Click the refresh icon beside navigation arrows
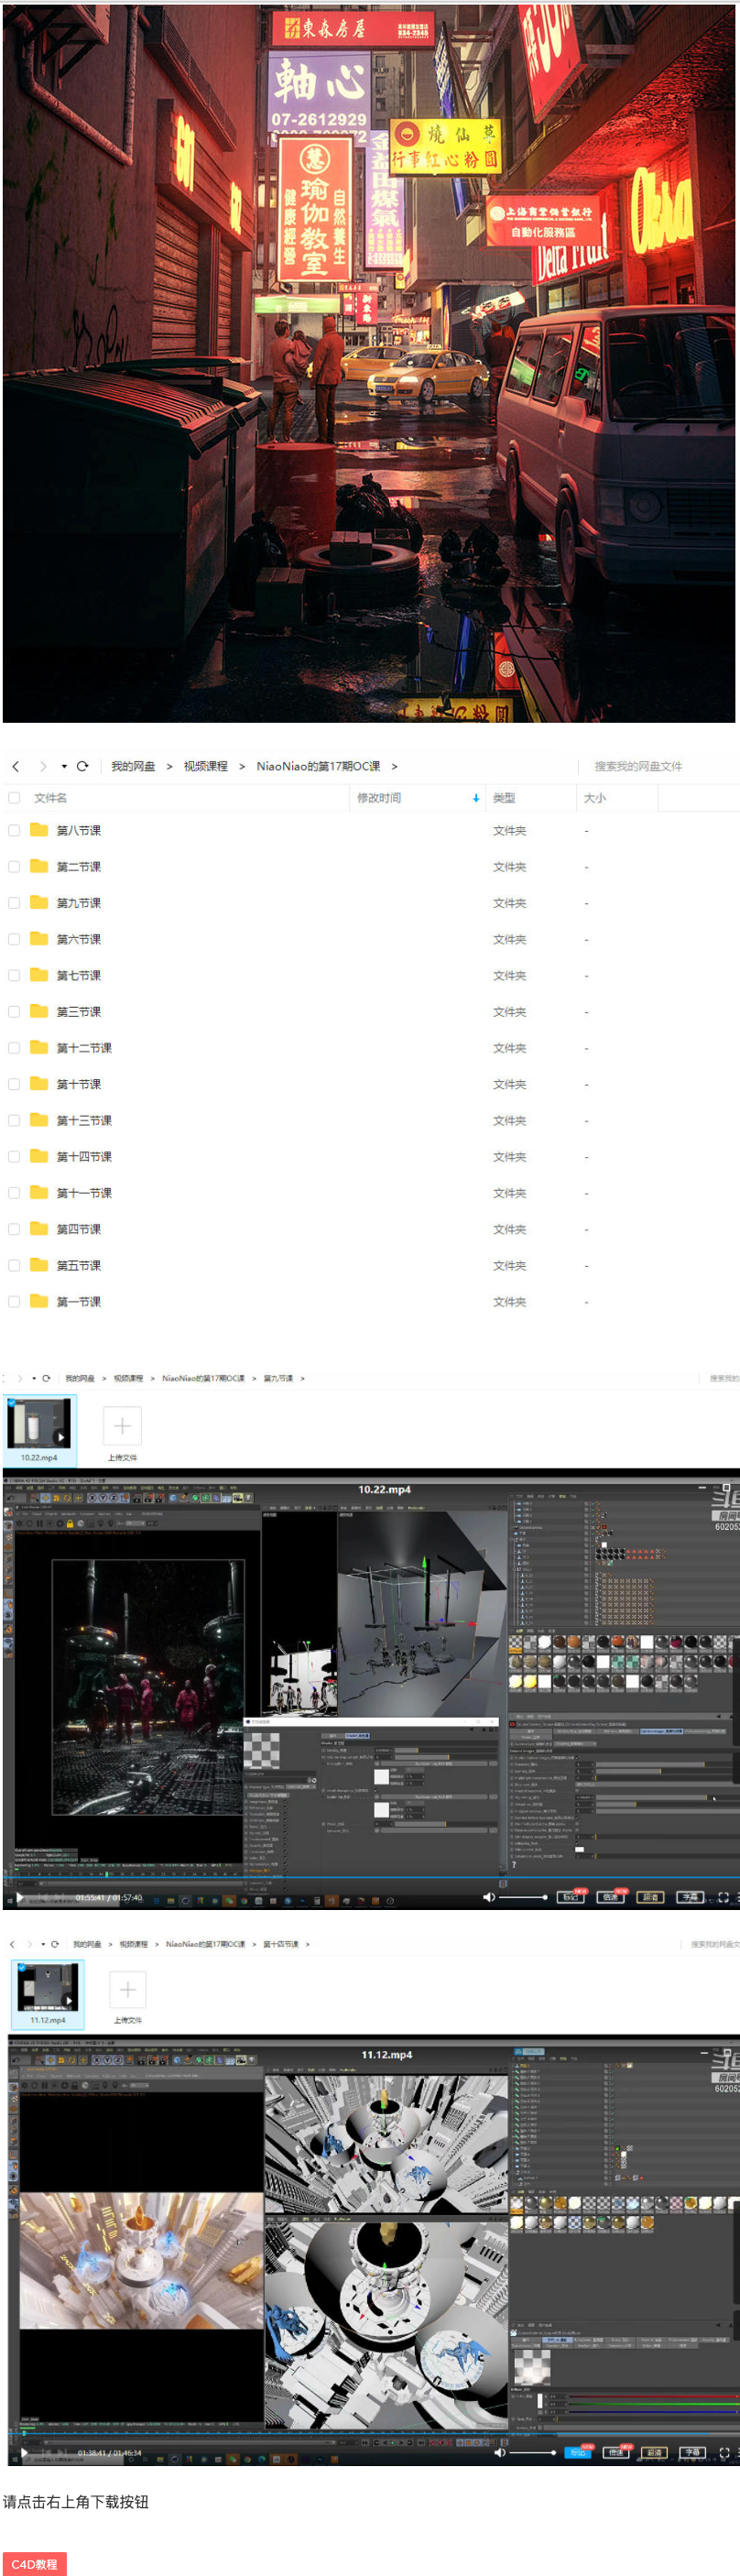This screenshot has width=740, height=2576. tap(83, 766)
